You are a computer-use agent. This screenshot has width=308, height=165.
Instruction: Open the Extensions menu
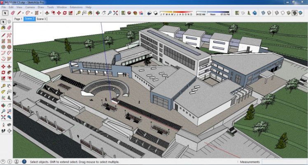click(x=76, y=7)
